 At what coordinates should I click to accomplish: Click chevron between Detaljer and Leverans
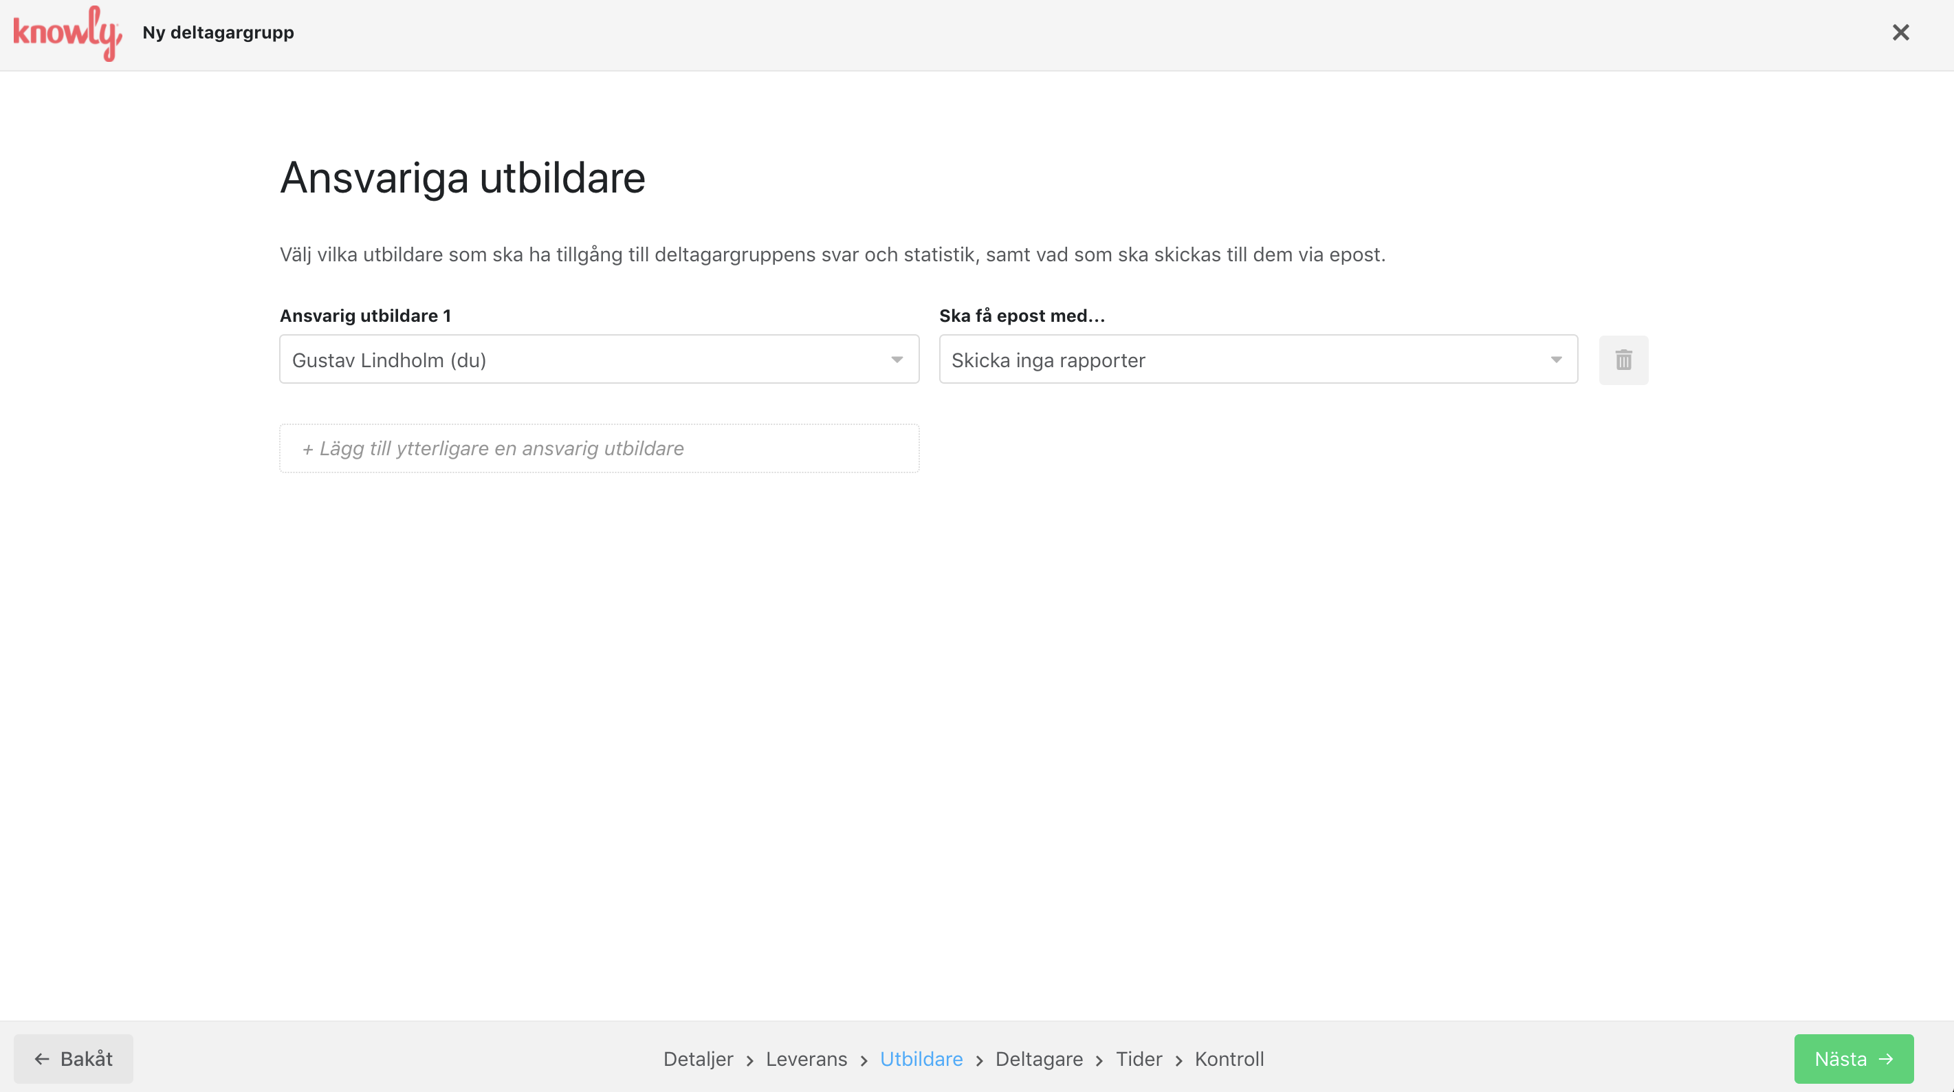click(749, 1060)
